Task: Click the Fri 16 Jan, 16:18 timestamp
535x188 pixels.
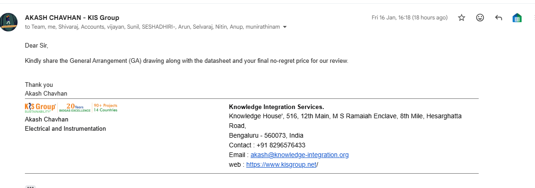Action: pos(409,18)
